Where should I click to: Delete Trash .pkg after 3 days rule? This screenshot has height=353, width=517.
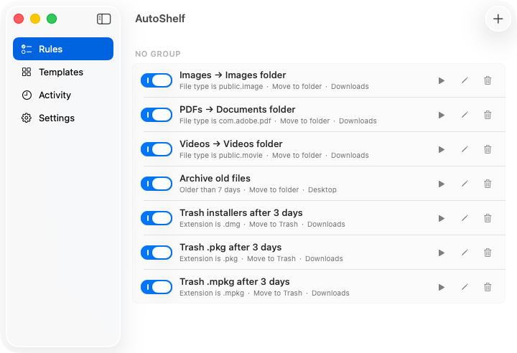pos(488,253)
